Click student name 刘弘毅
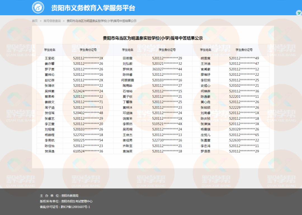The height and width of the screenshot is (215, 302). click(128, 63)
